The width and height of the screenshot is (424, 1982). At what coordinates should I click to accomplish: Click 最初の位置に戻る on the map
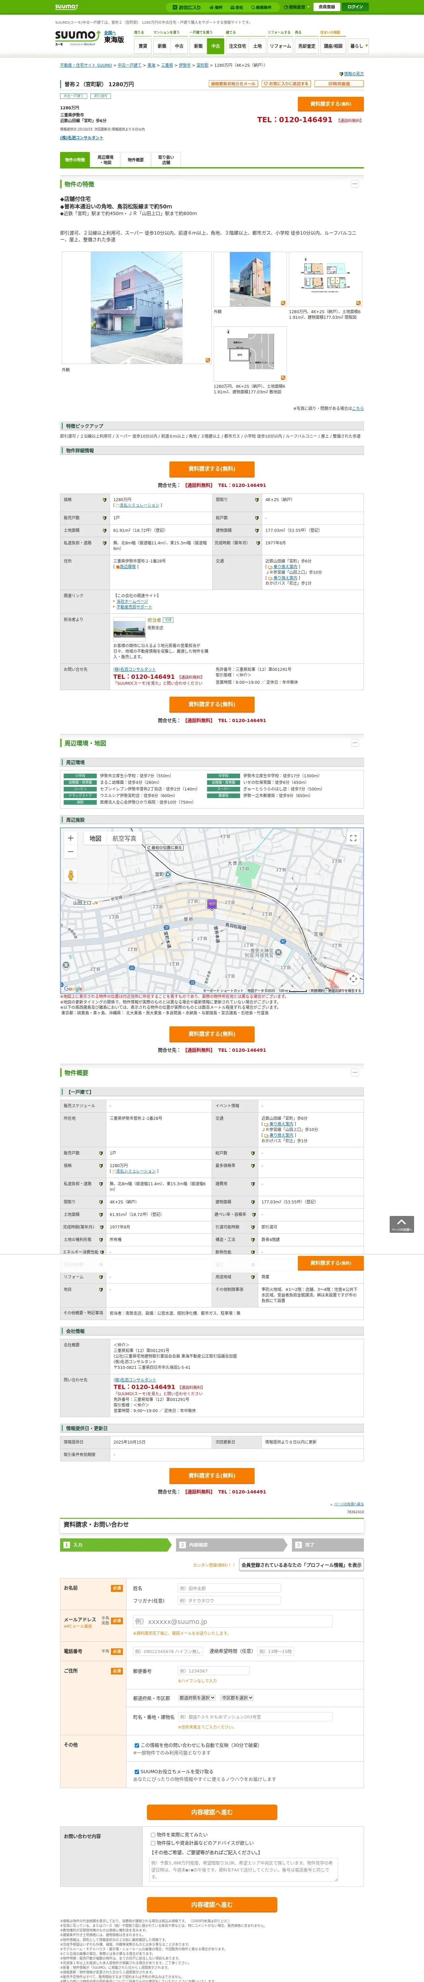click(165, 848)
